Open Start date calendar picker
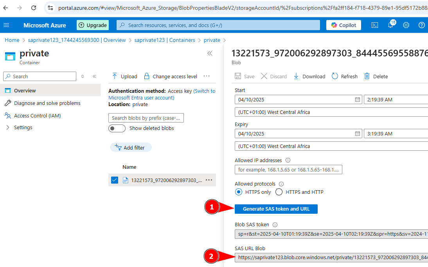Image resolution: width=428 pixels, height=267 pixels. (357, 100)
